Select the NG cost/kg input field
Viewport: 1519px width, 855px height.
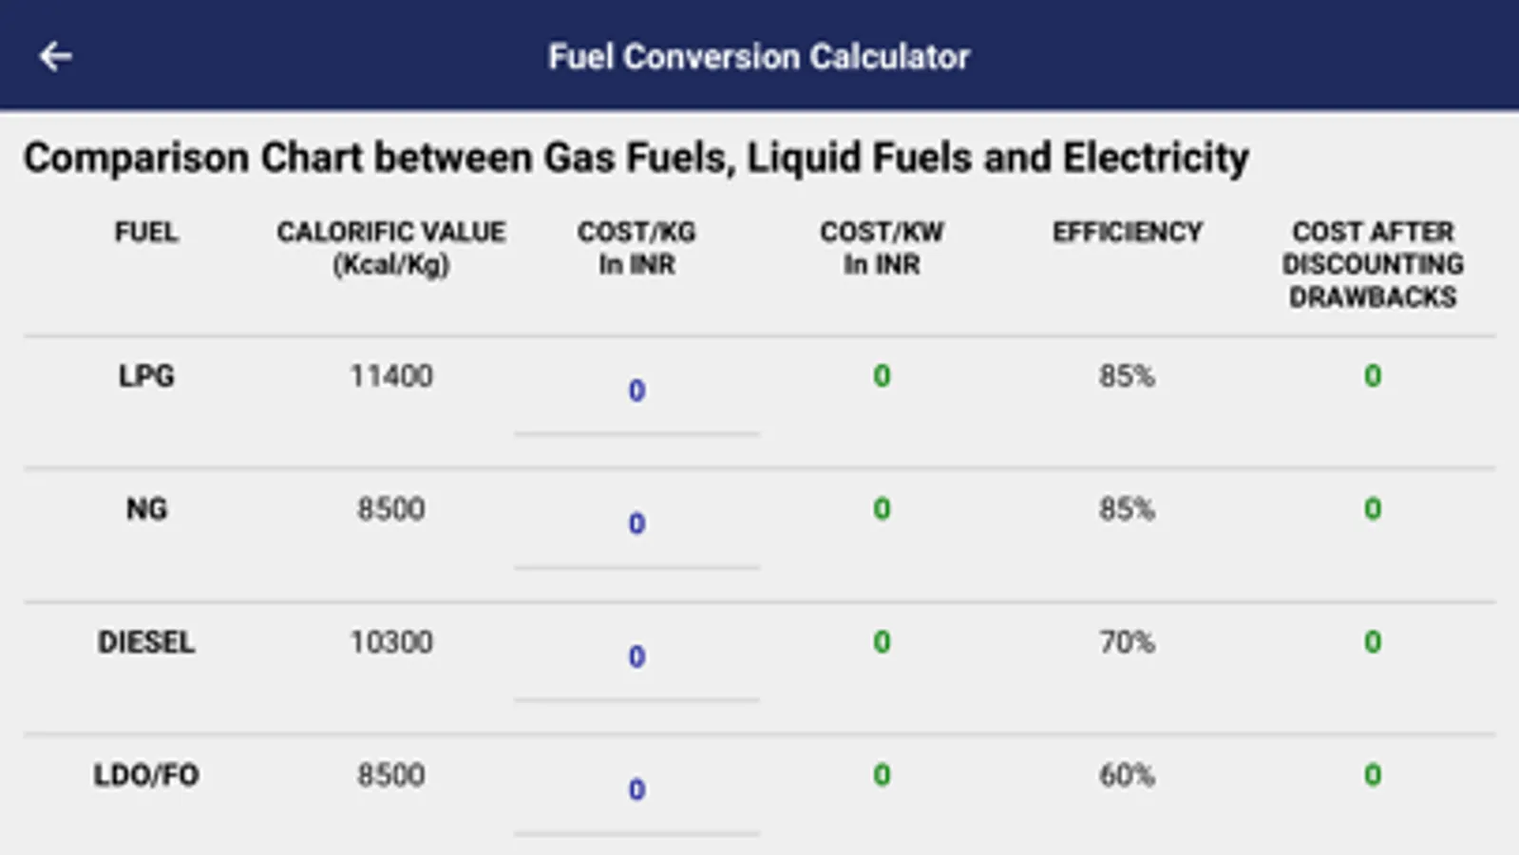(636, 523)
